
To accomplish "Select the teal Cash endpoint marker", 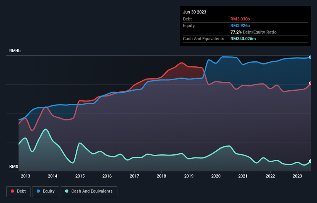I will tap(310, 161).
